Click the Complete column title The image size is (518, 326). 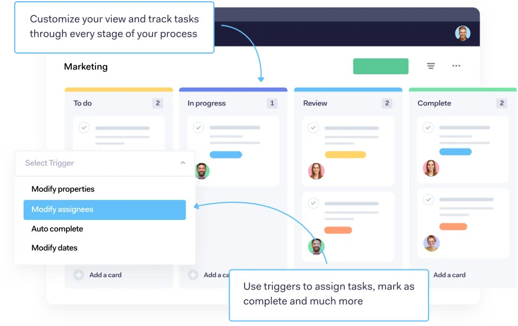[434, 103]
